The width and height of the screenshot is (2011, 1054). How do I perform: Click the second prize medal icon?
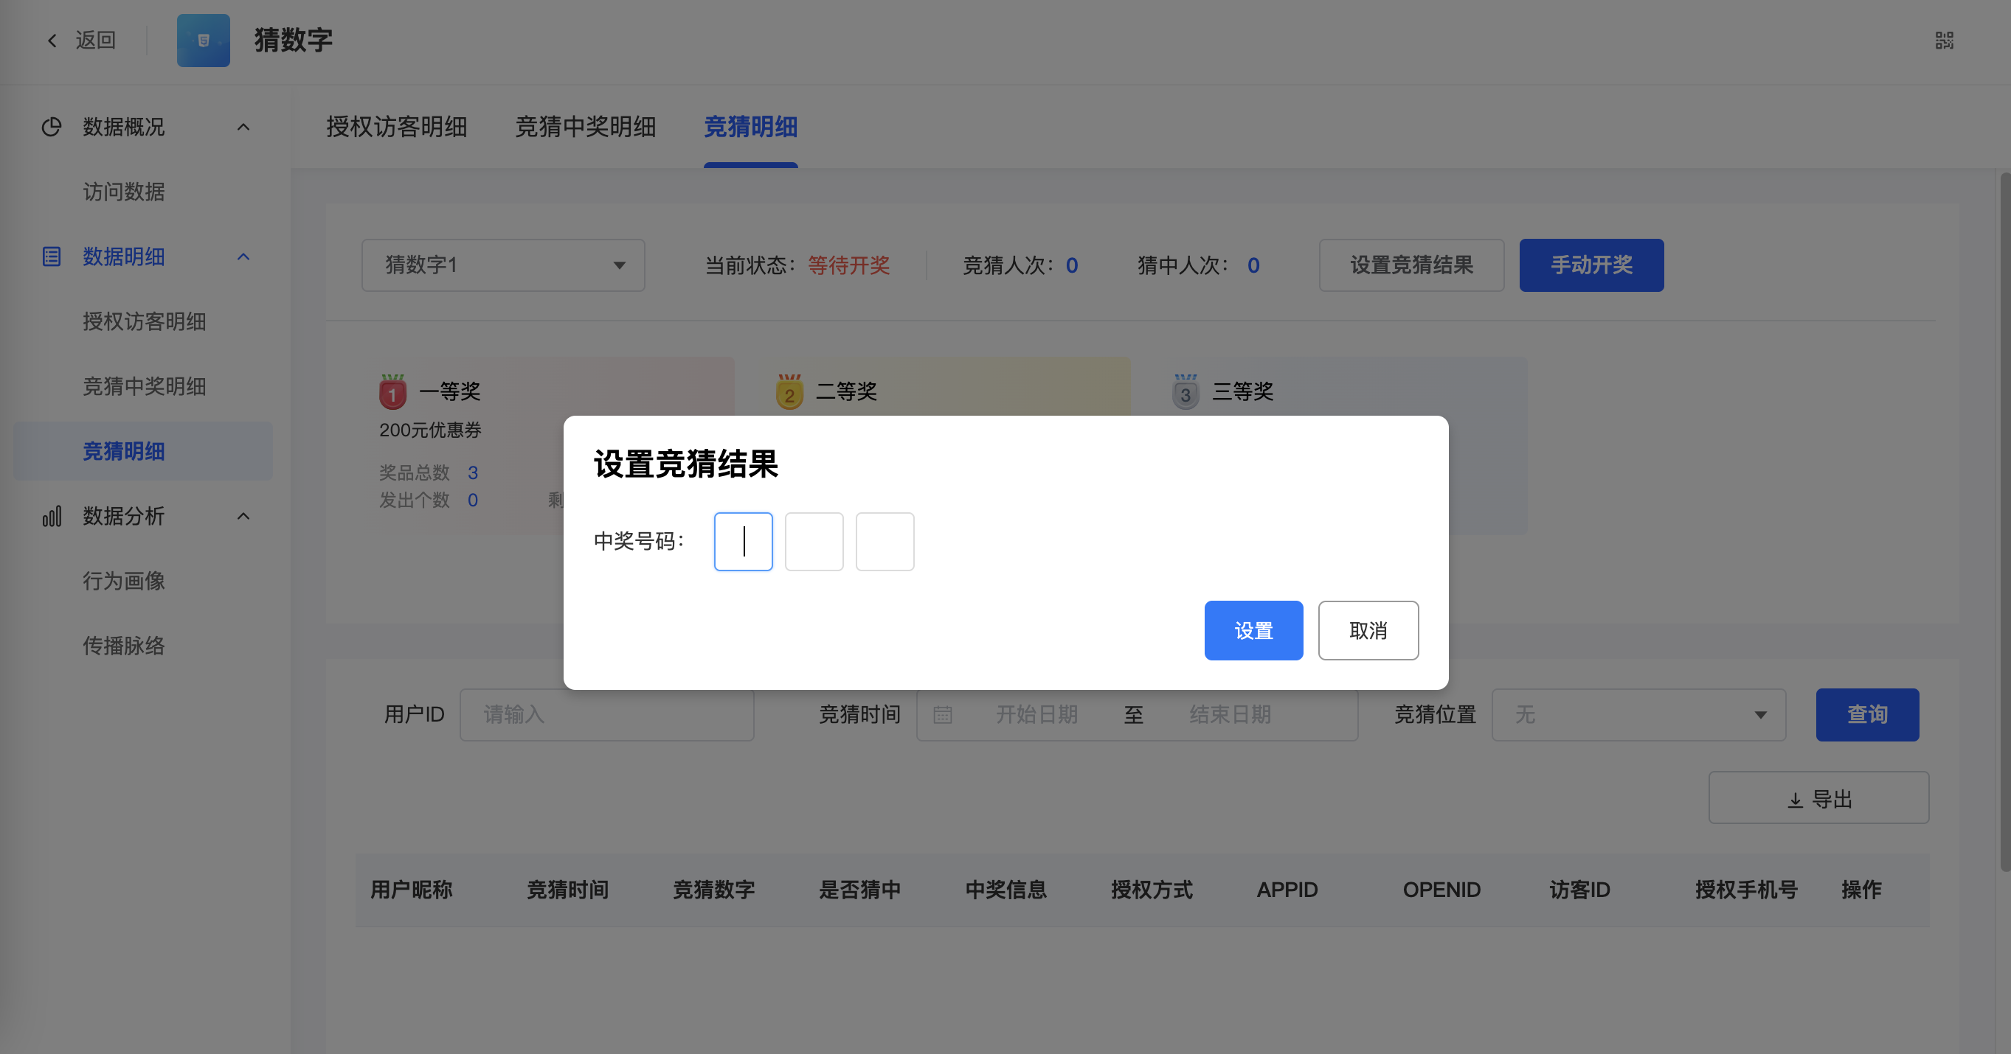tap(789, 391)
